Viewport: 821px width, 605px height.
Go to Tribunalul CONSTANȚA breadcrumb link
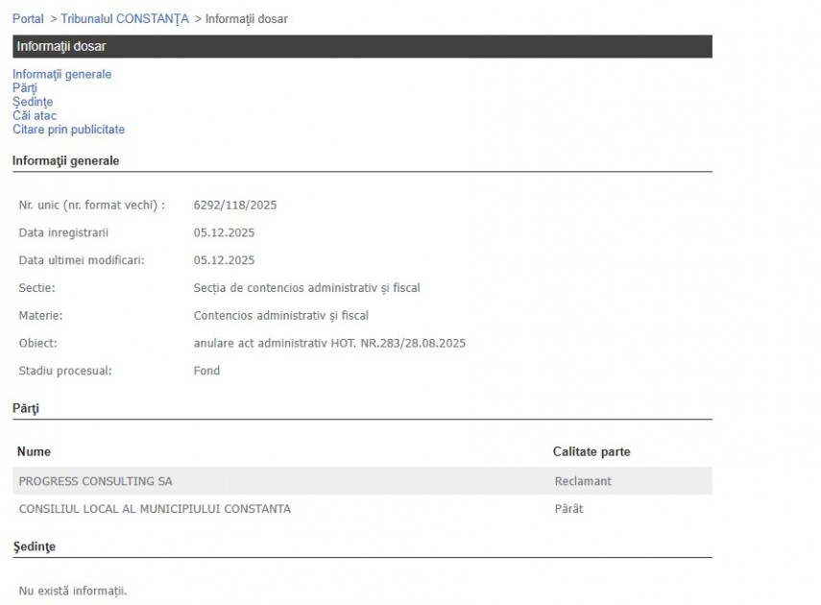pyautogui.click(x=125, y=19)
